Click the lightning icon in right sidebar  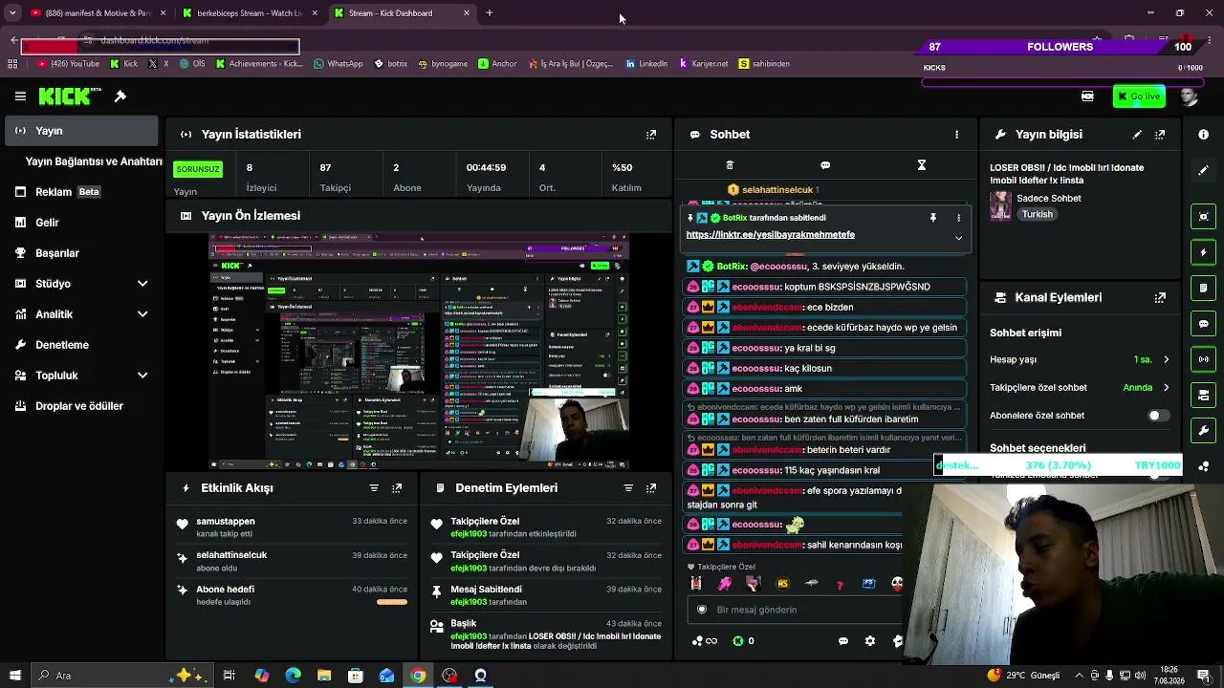[x=1204, y=252]
